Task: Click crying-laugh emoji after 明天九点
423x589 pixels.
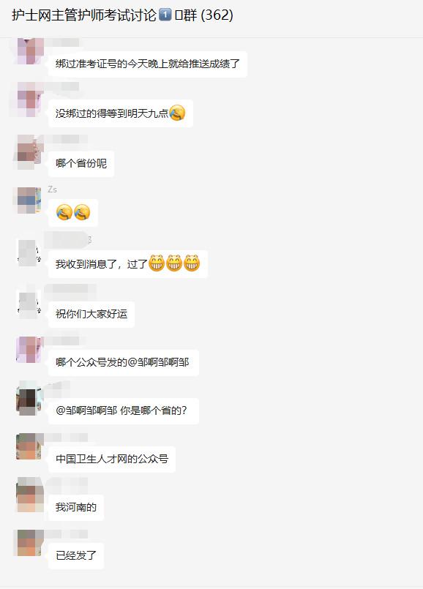Action: click(x=177, y=113)
